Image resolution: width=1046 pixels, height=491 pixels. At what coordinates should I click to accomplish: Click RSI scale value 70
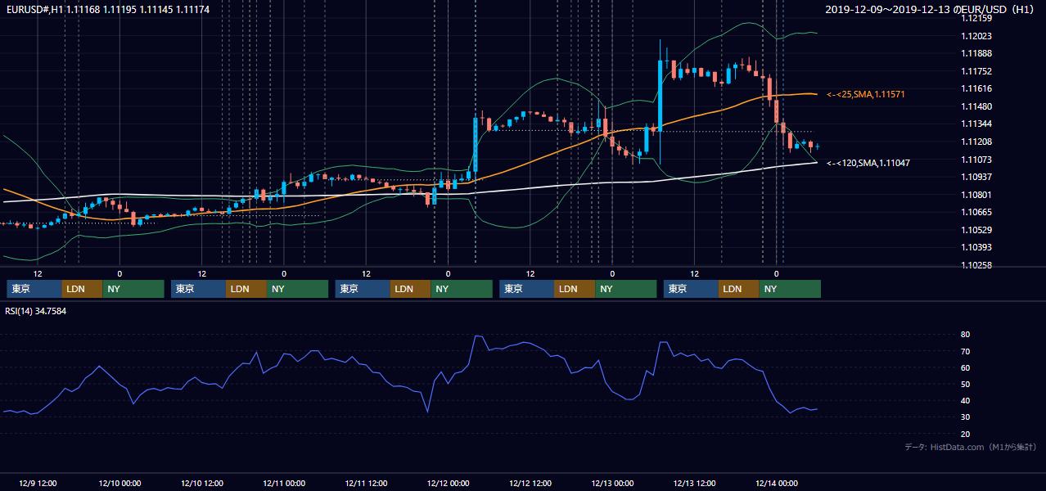966,351
